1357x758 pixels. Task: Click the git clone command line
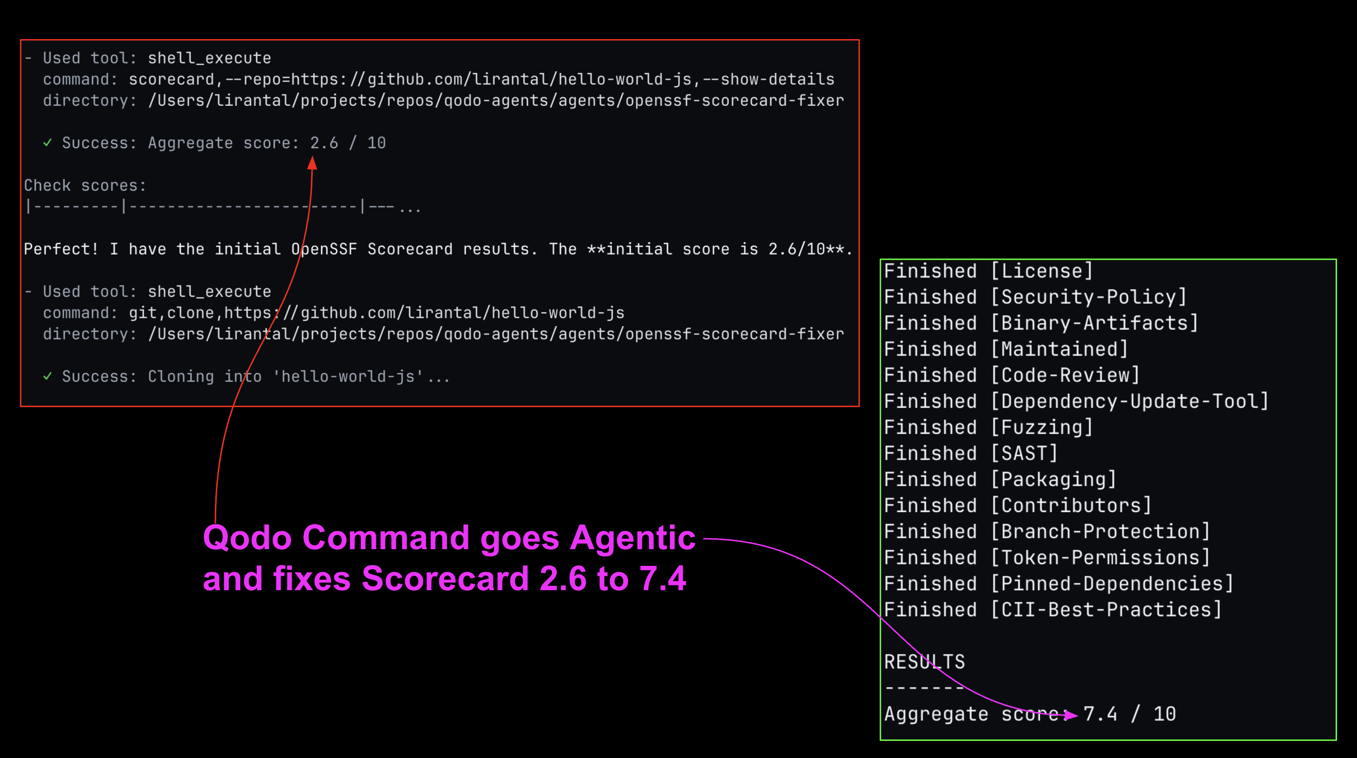point(334,313)
